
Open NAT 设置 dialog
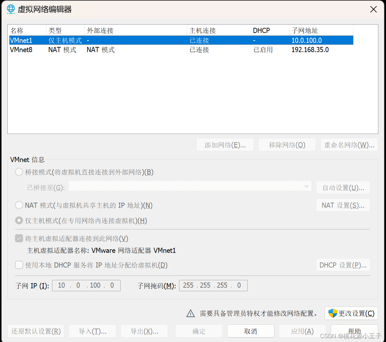click(x=343, y=205)
